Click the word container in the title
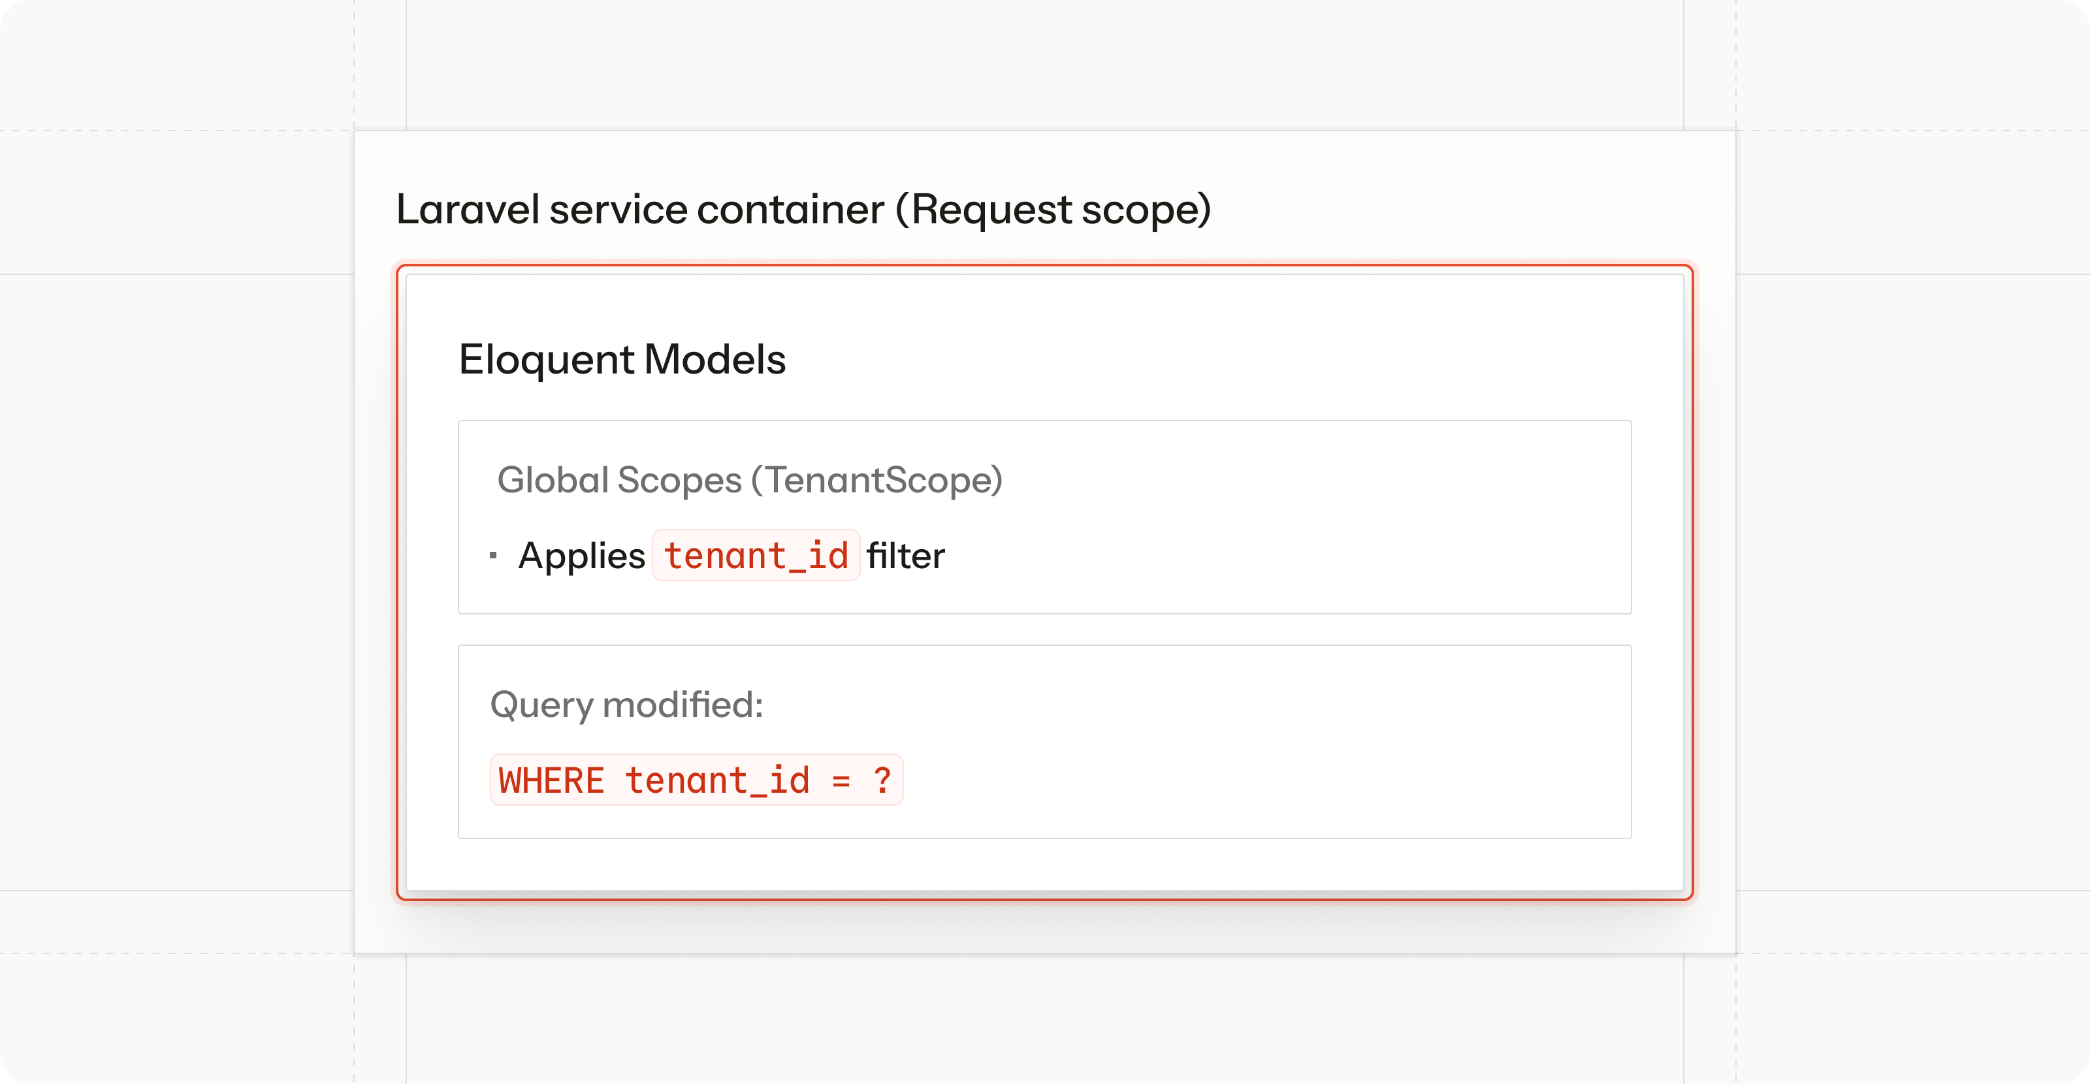 point(790,210)
